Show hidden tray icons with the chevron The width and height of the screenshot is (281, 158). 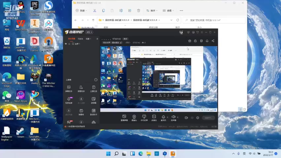[x=233, y=153]
